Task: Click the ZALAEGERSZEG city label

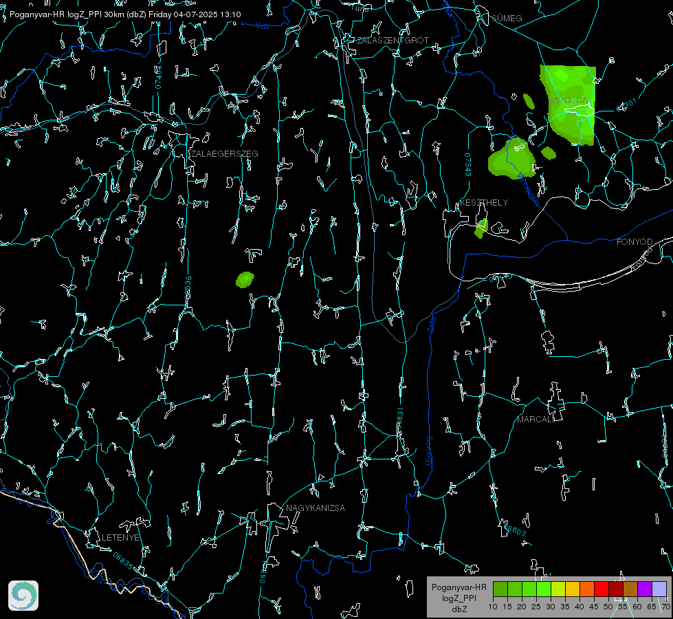Action: [x=225, y=154]
